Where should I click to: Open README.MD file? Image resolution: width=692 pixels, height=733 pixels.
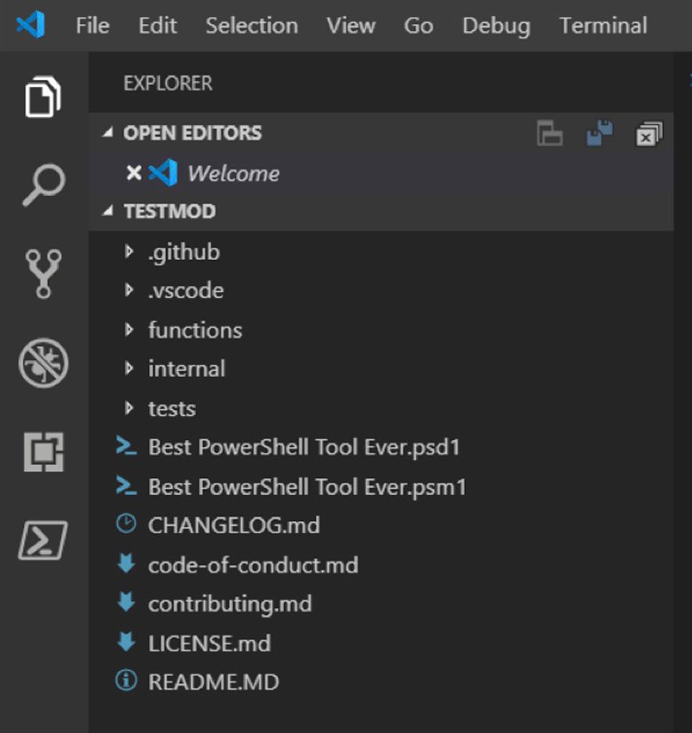213,682
